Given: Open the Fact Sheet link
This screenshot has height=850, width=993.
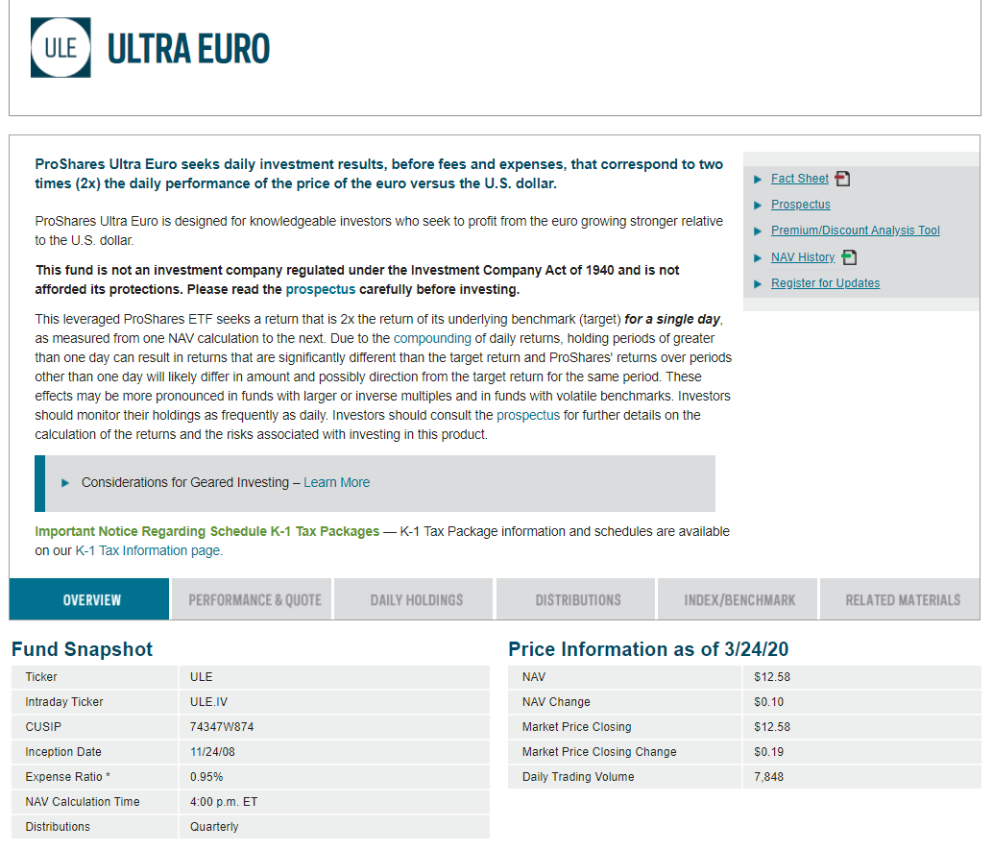Looking at the screenshot, I should point(799,179).
